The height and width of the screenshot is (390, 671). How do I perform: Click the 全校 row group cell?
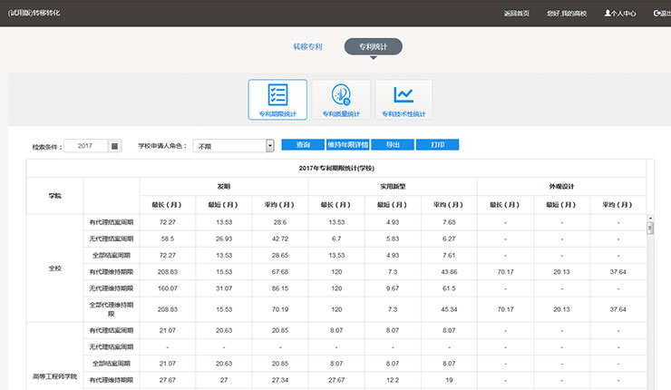click(x=54, y=268)
